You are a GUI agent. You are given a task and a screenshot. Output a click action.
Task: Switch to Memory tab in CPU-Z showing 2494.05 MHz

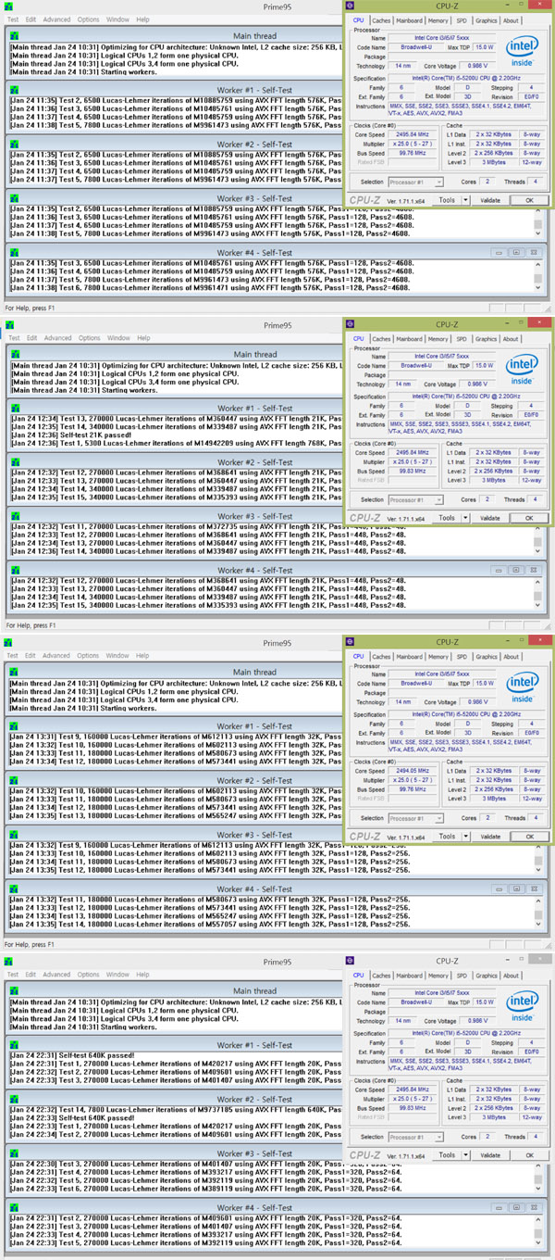point(438,657)
